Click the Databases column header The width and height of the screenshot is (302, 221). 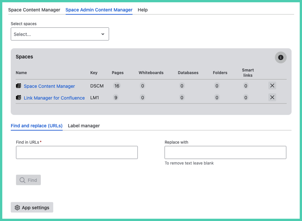(188, 73)
